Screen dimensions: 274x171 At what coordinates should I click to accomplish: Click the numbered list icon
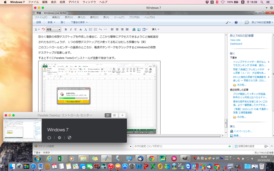[x=90, y=29]
